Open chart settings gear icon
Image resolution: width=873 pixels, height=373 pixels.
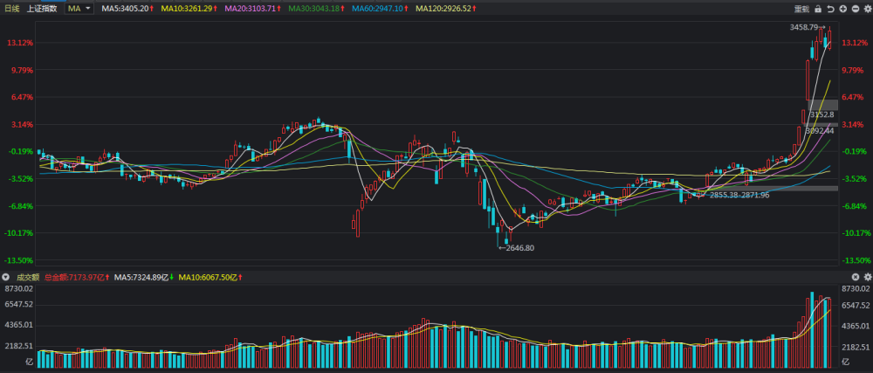click(x=866, y=9)
